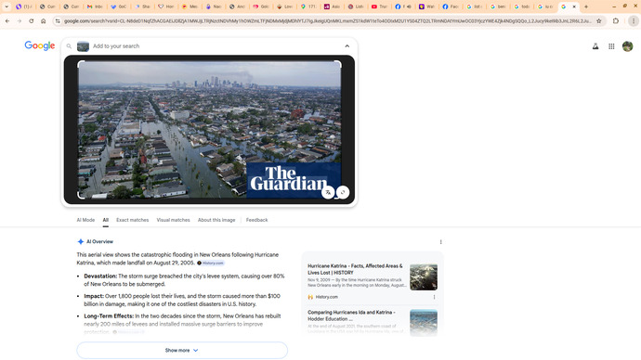Switch to the Gmail Inbox tab
Screen dimensions: 641x360
pos(95,6)
